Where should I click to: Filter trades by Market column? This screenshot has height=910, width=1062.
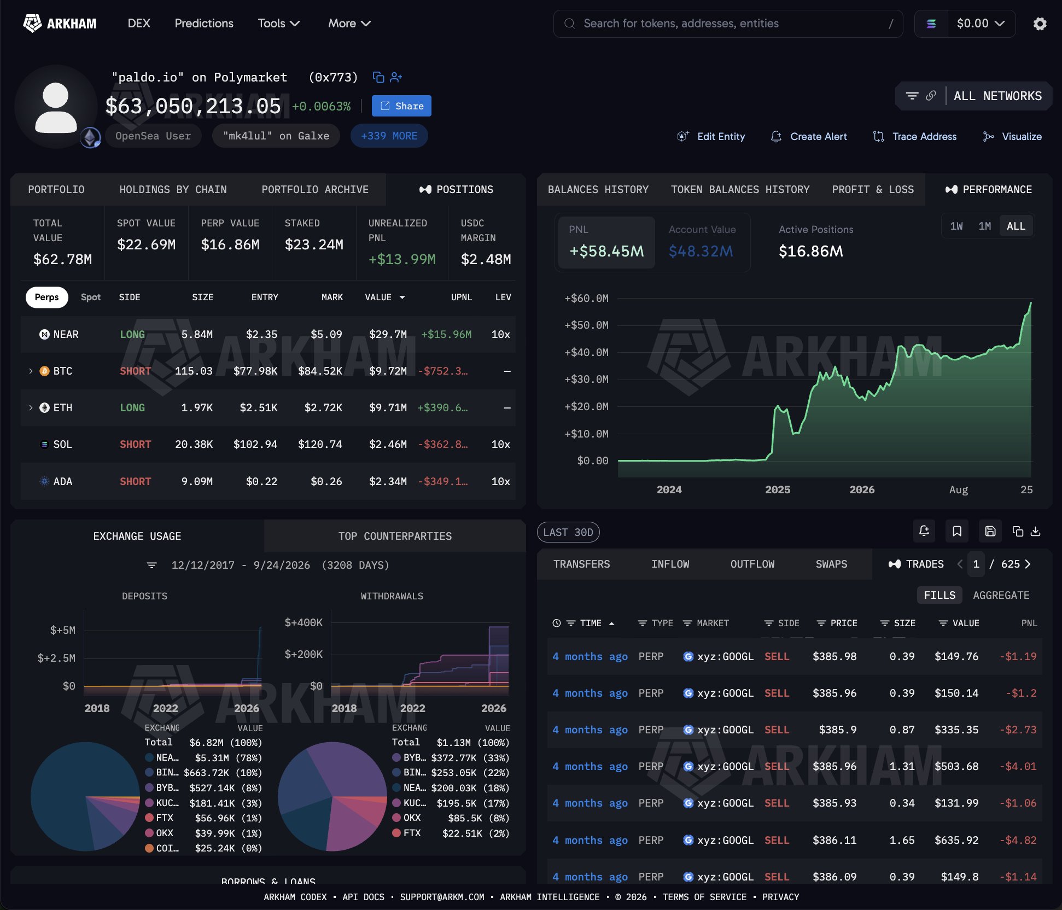[x=687, y=623]
